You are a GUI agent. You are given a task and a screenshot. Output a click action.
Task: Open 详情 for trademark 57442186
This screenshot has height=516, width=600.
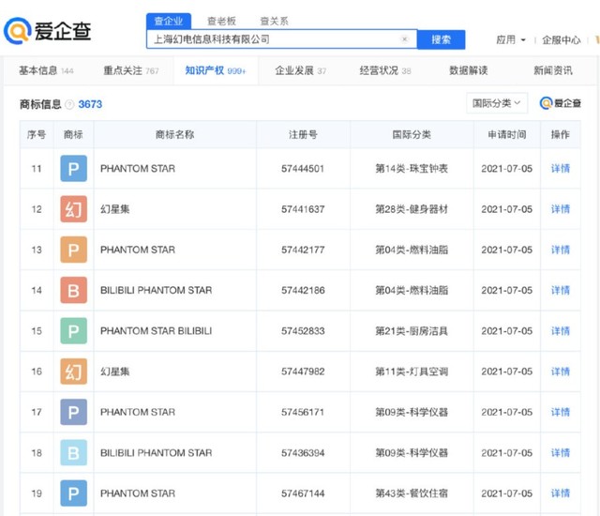coord(561,290)
